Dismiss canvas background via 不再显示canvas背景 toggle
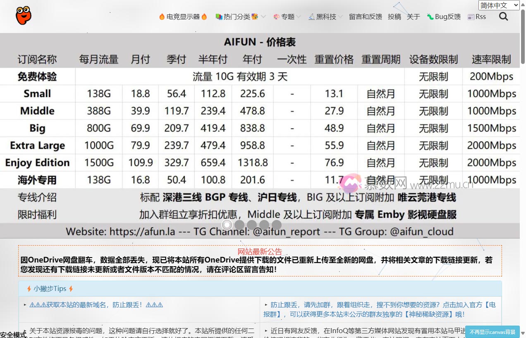The height and width of the screenshot is (338, 526). tap(493, 332)
